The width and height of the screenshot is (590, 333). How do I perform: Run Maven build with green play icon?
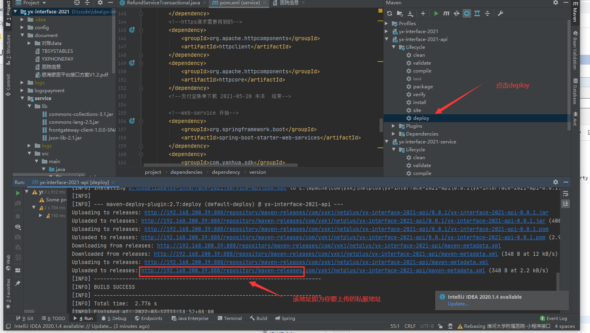436,13
